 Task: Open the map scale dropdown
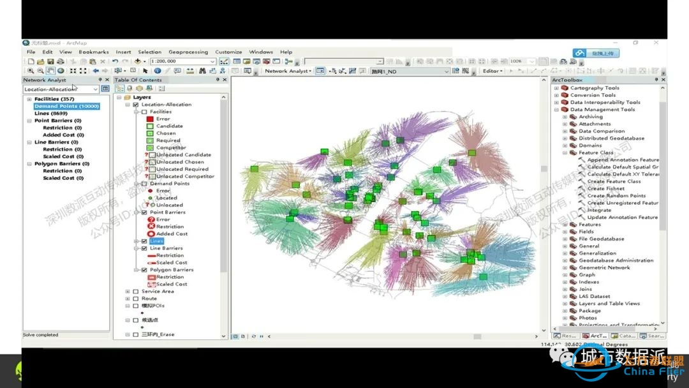(x=212, y=61)
